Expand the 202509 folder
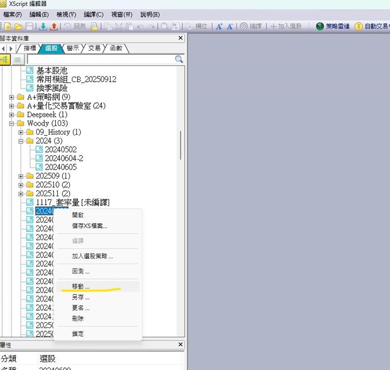Screen dimensions: 390x370 point(21,176)
